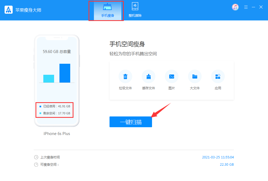Screen dimensions: 268x181
Task: Click the 可瘦身空间 label
Action: coord(50,165)
